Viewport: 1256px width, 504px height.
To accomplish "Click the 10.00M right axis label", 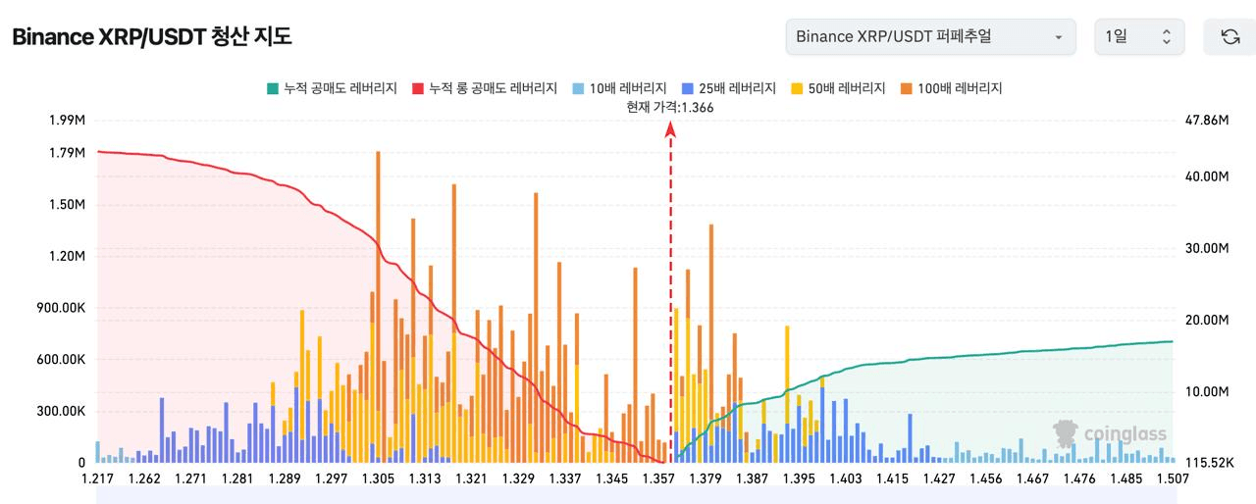I will [1207, 391].
